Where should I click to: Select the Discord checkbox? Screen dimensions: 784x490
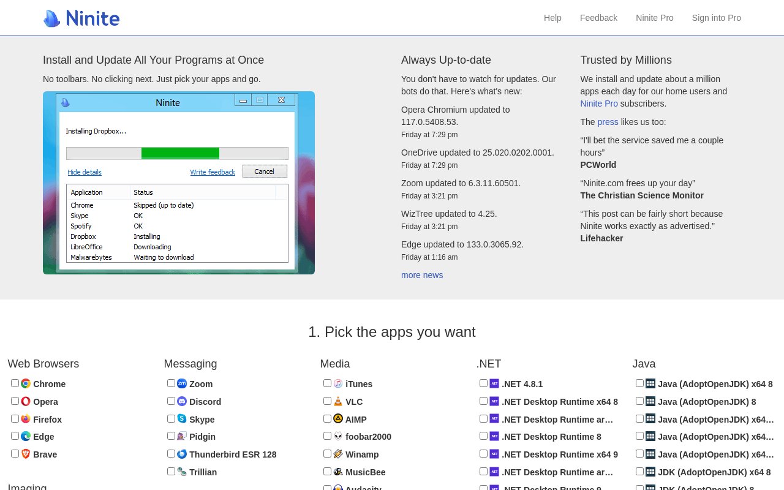171,401
